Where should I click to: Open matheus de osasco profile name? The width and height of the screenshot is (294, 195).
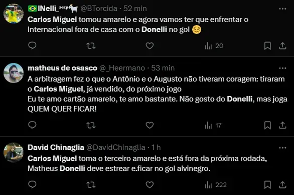point(62,68)
